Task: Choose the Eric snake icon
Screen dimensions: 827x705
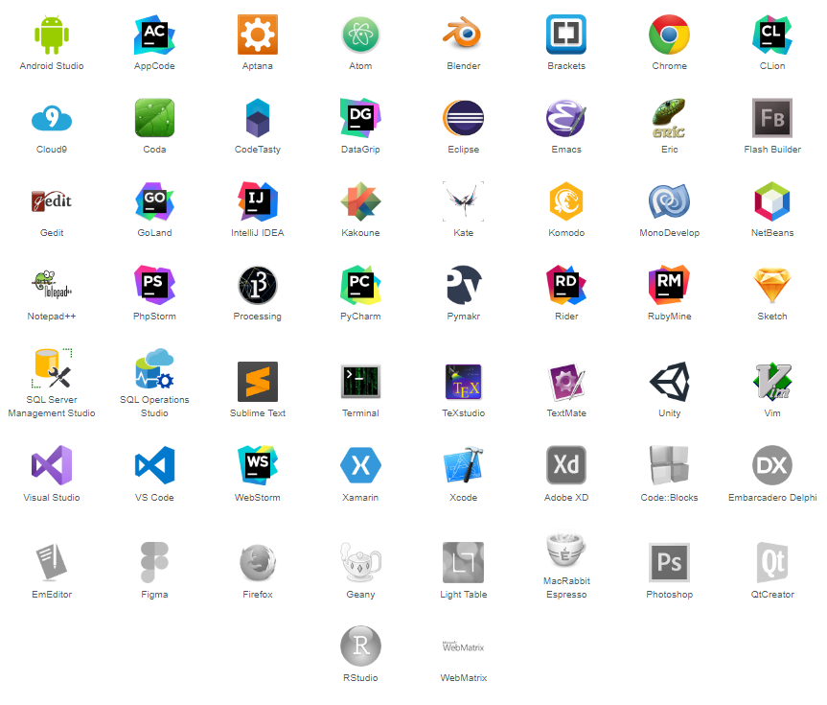Action: [x=669, y=118]
